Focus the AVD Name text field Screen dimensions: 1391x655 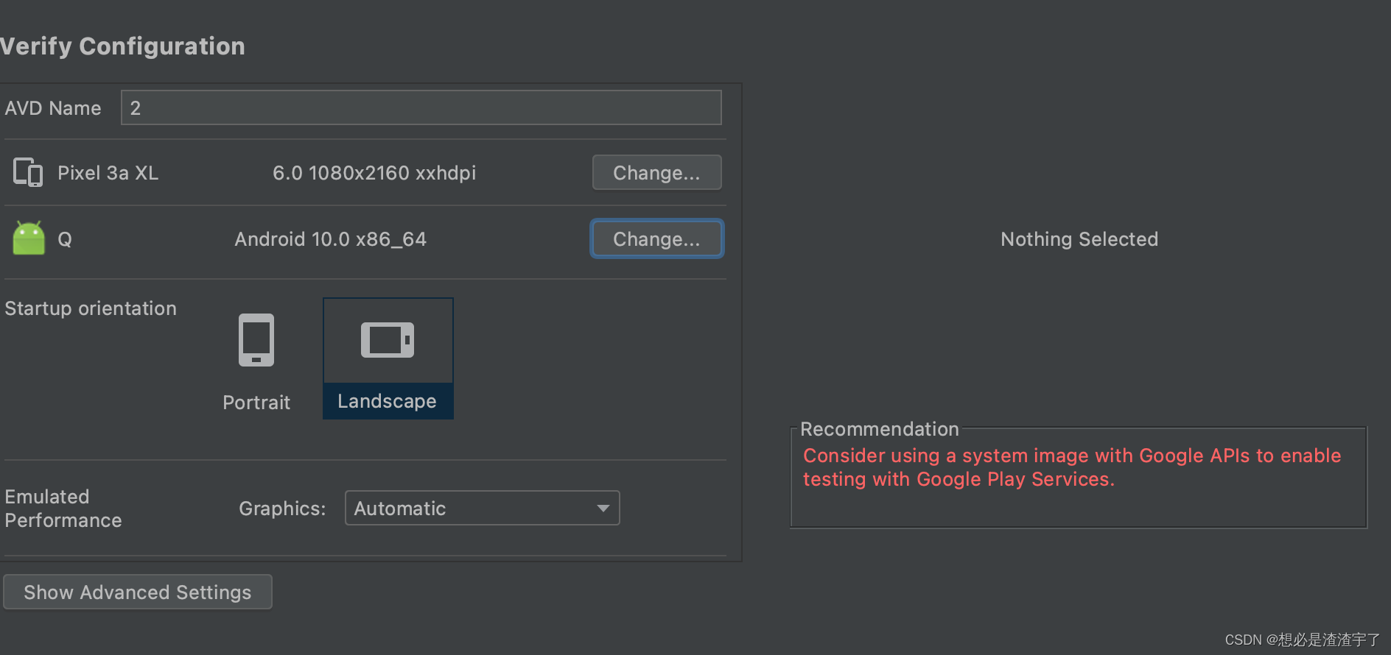tap(421, 108)
